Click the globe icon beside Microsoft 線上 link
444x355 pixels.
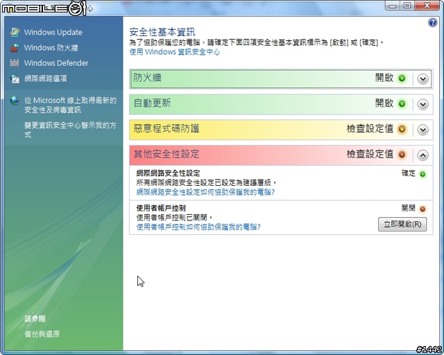15,101
